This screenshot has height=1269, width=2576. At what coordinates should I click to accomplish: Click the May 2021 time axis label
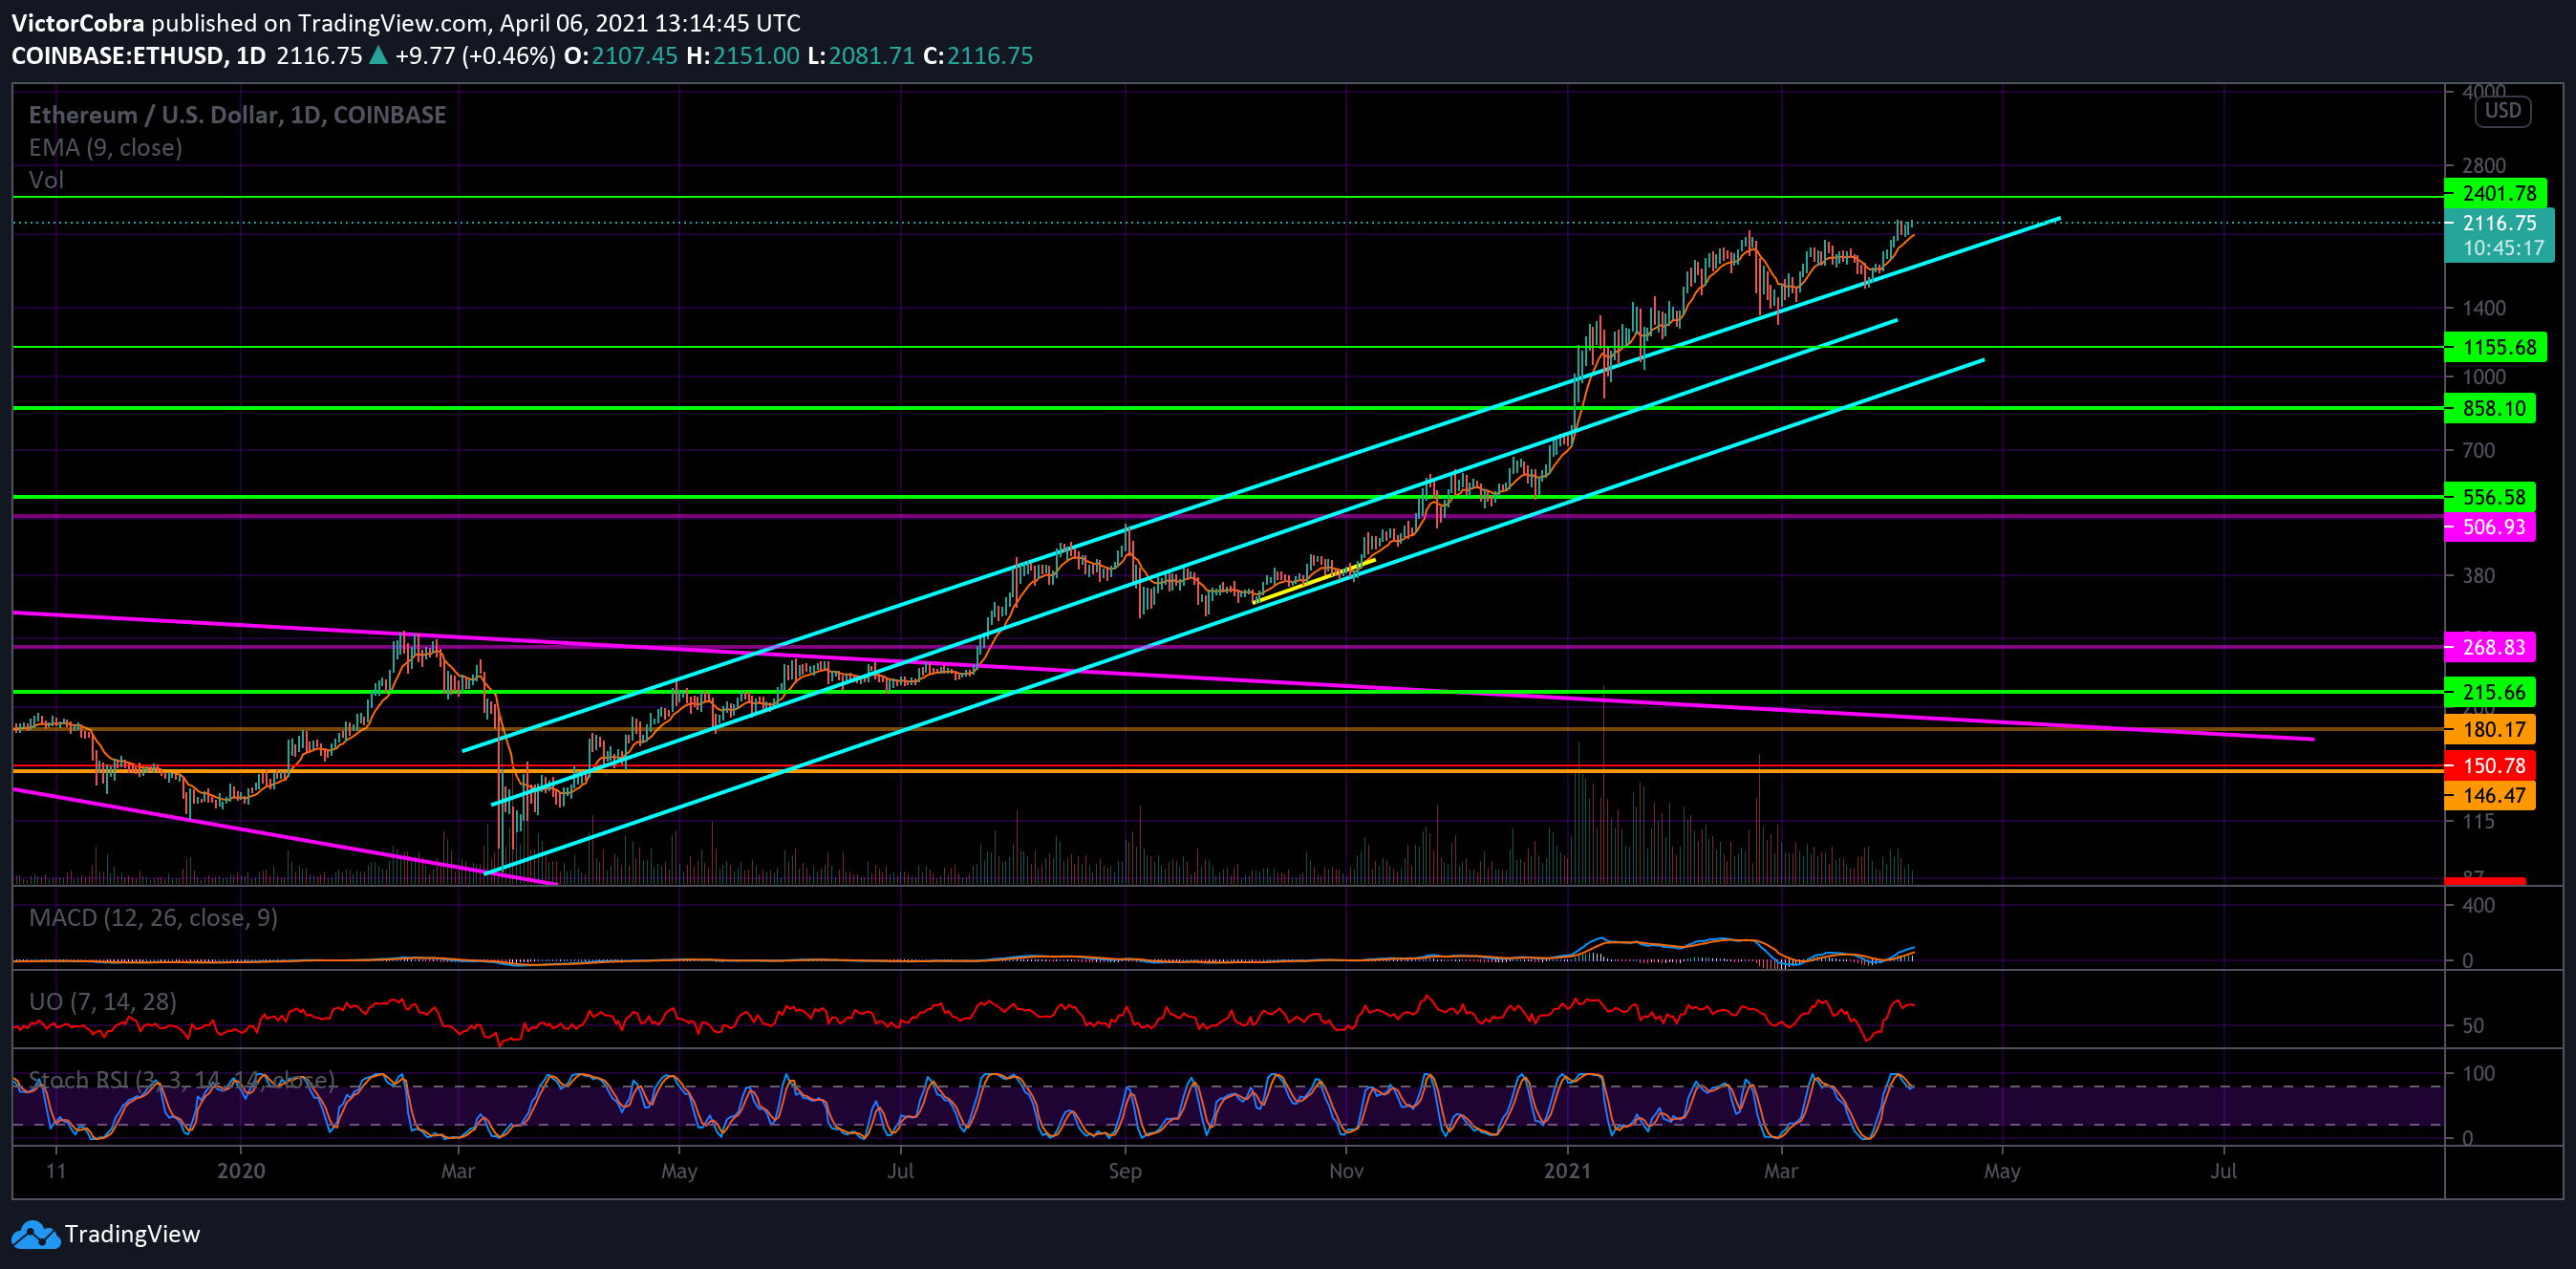2002,1171
